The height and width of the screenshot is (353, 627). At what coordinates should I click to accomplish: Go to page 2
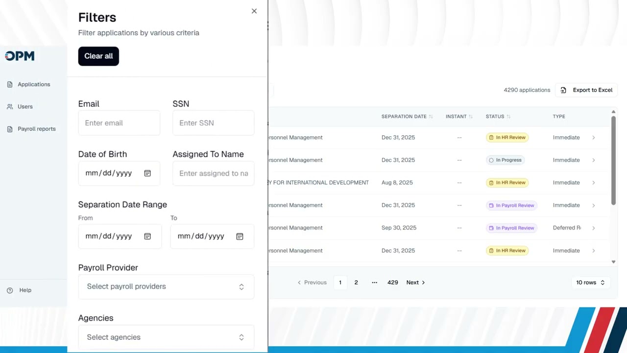(356, 283)
